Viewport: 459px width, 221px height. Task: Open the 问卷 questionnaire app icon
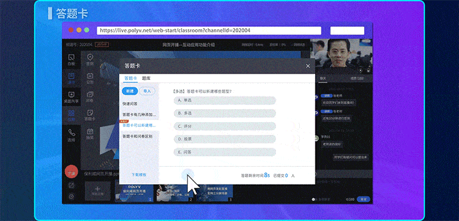pyautogui.click(x=90, y=97)
